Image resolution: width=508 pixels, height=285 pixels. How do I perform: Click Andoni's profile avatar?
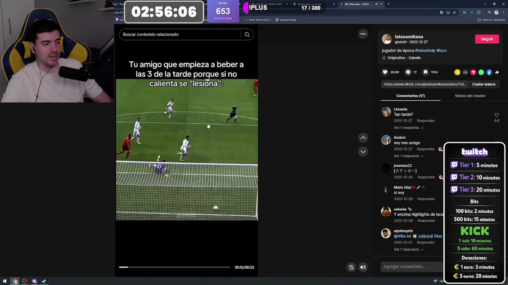(x=386, y=140)
